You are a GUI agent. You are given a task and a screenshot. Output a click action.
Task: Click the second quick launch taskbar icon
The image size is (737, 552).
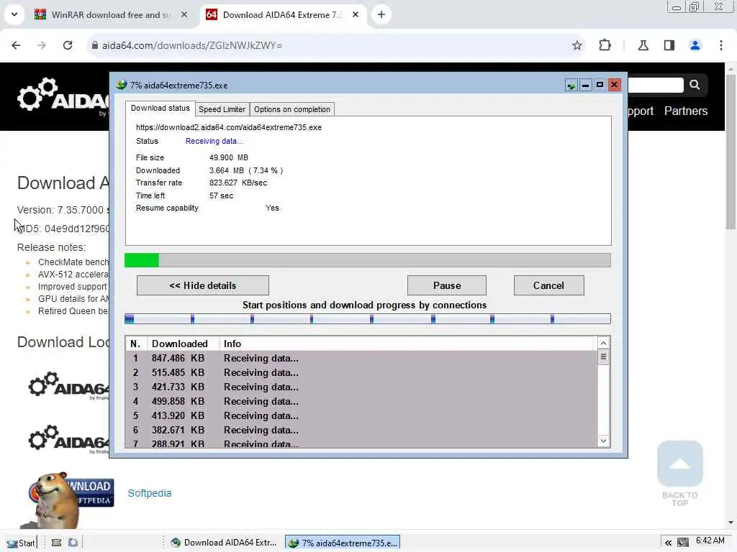coord(73,543)
